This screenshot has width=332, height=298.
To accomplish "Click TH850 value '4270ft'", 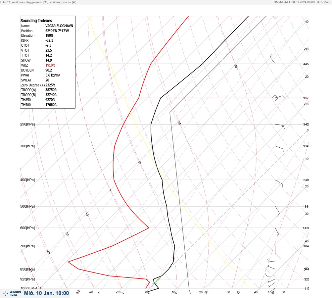I will (50, 100).
